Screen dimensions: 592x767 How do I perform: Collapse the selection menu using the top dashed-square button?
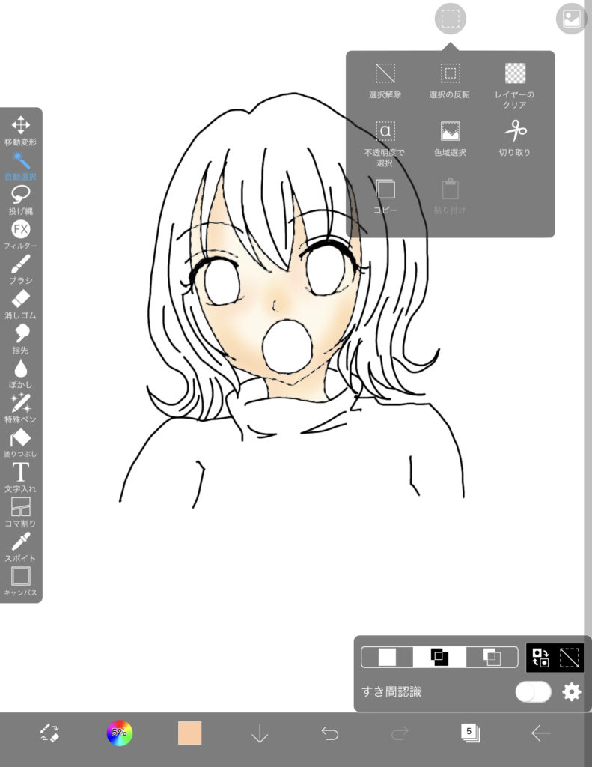(450, 19)
